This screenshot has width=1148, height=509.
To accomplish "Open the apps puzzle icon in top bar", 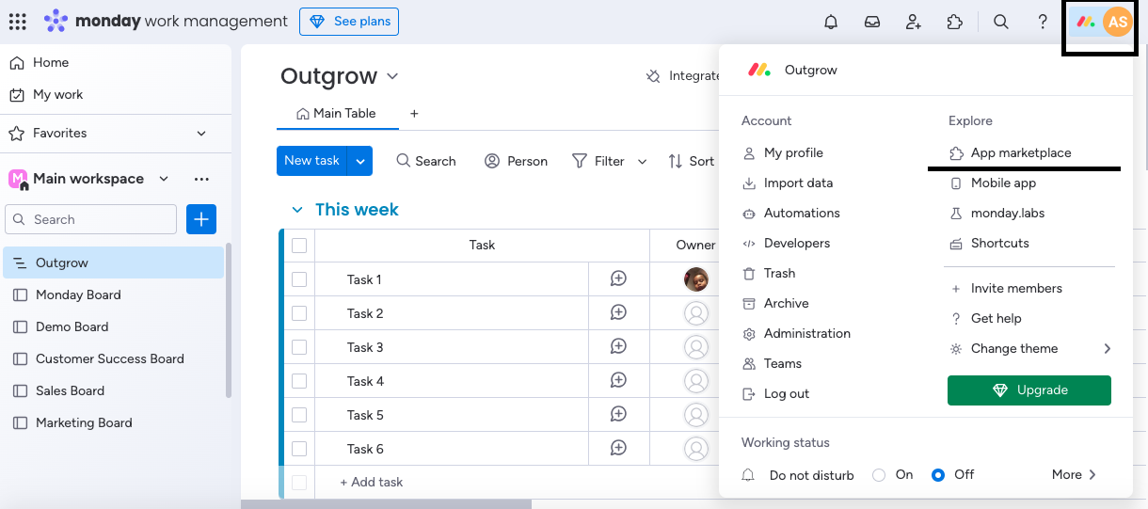I will pos(955,22).
